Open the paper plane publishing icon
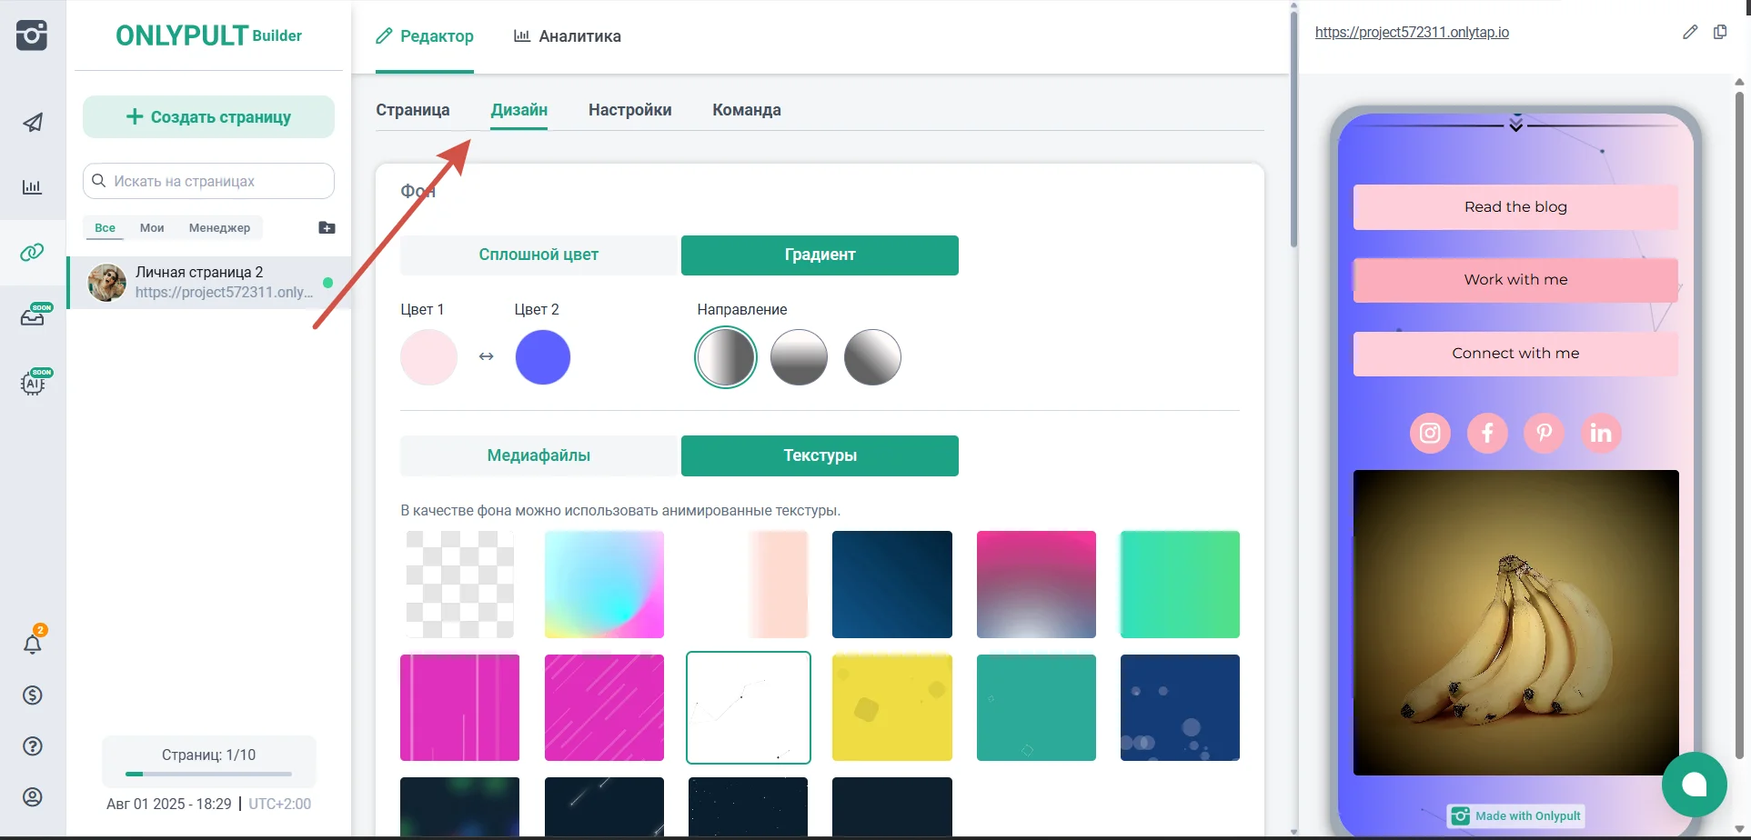1751x840 pixels. pyautogui.click(x=33, y=123)
